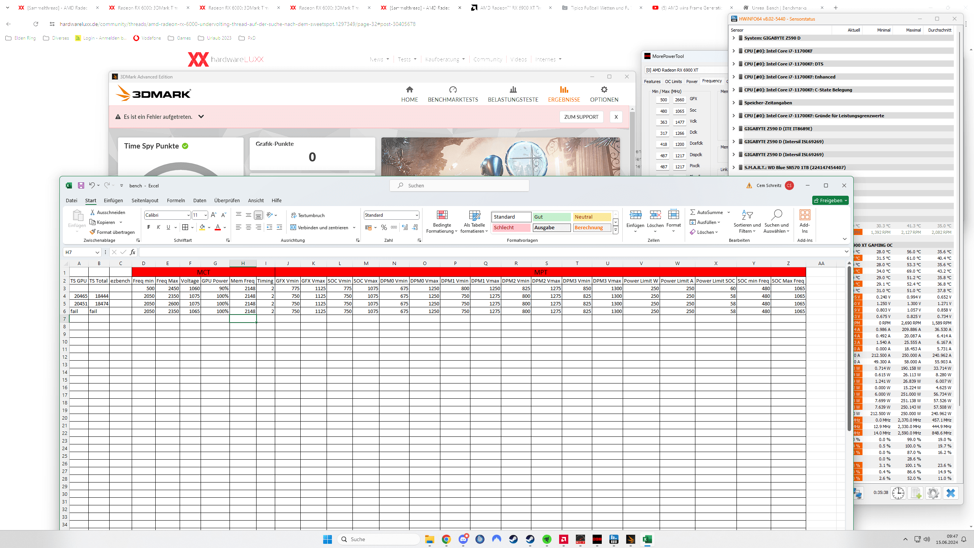Increase font size with the large A icon
974x548 pixels.
(x=214, y=215)
